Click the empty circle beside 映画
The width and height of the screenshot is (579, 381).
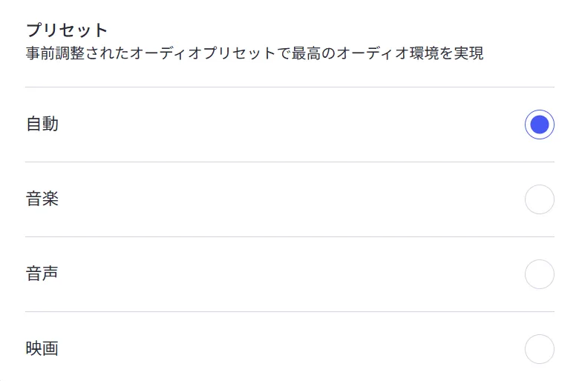click(539, 349)
